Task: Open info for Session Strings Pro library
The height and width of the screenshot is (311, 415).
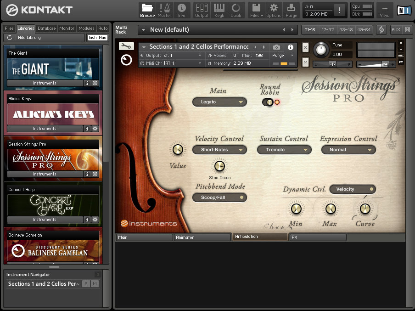Action: click(87, 174)
